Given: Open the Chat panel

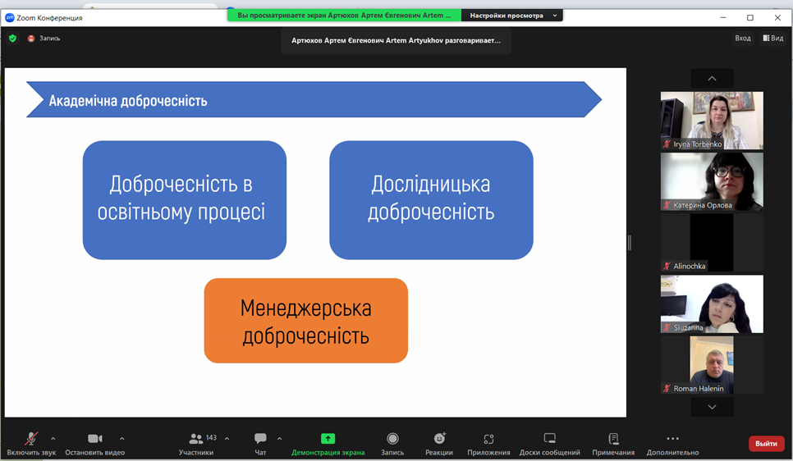Looking at the screenshot, I should 260,439.
